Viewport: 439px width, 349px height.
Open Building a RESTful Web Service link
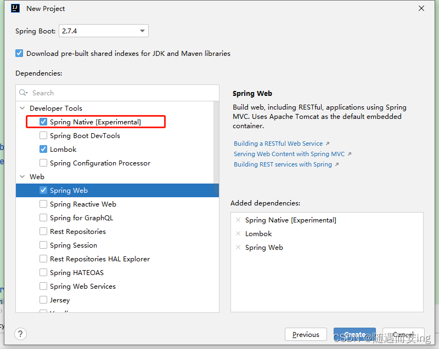[x=278, y=144]
